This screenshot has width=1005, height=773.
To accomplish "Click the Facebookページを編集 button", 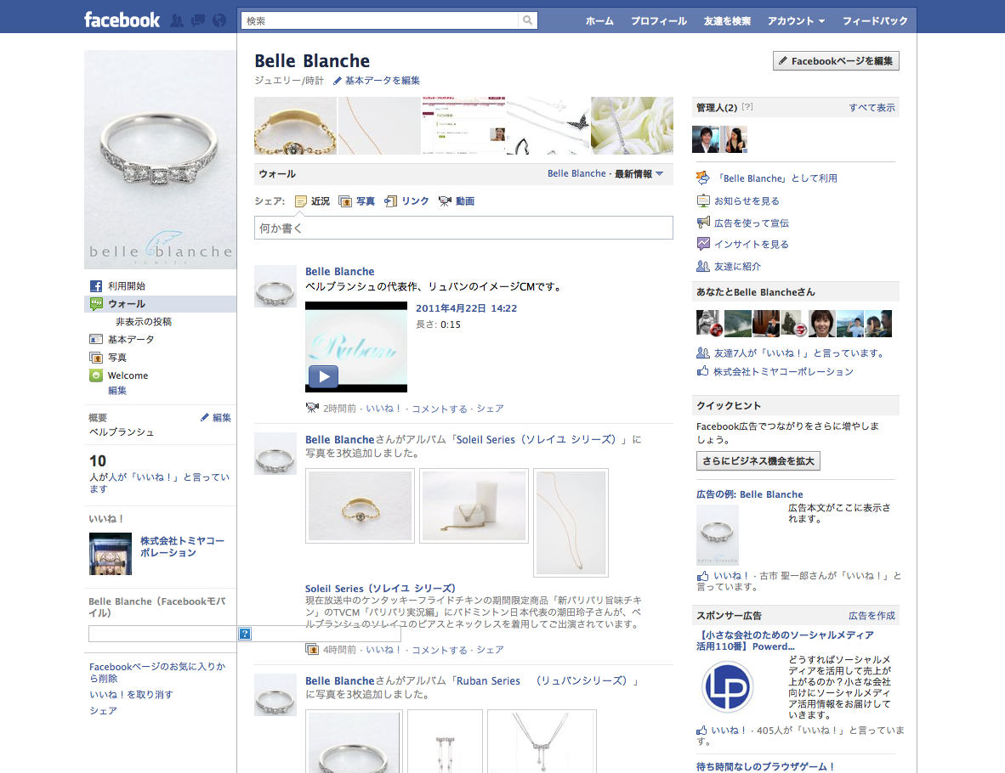I will coord(836,61).
